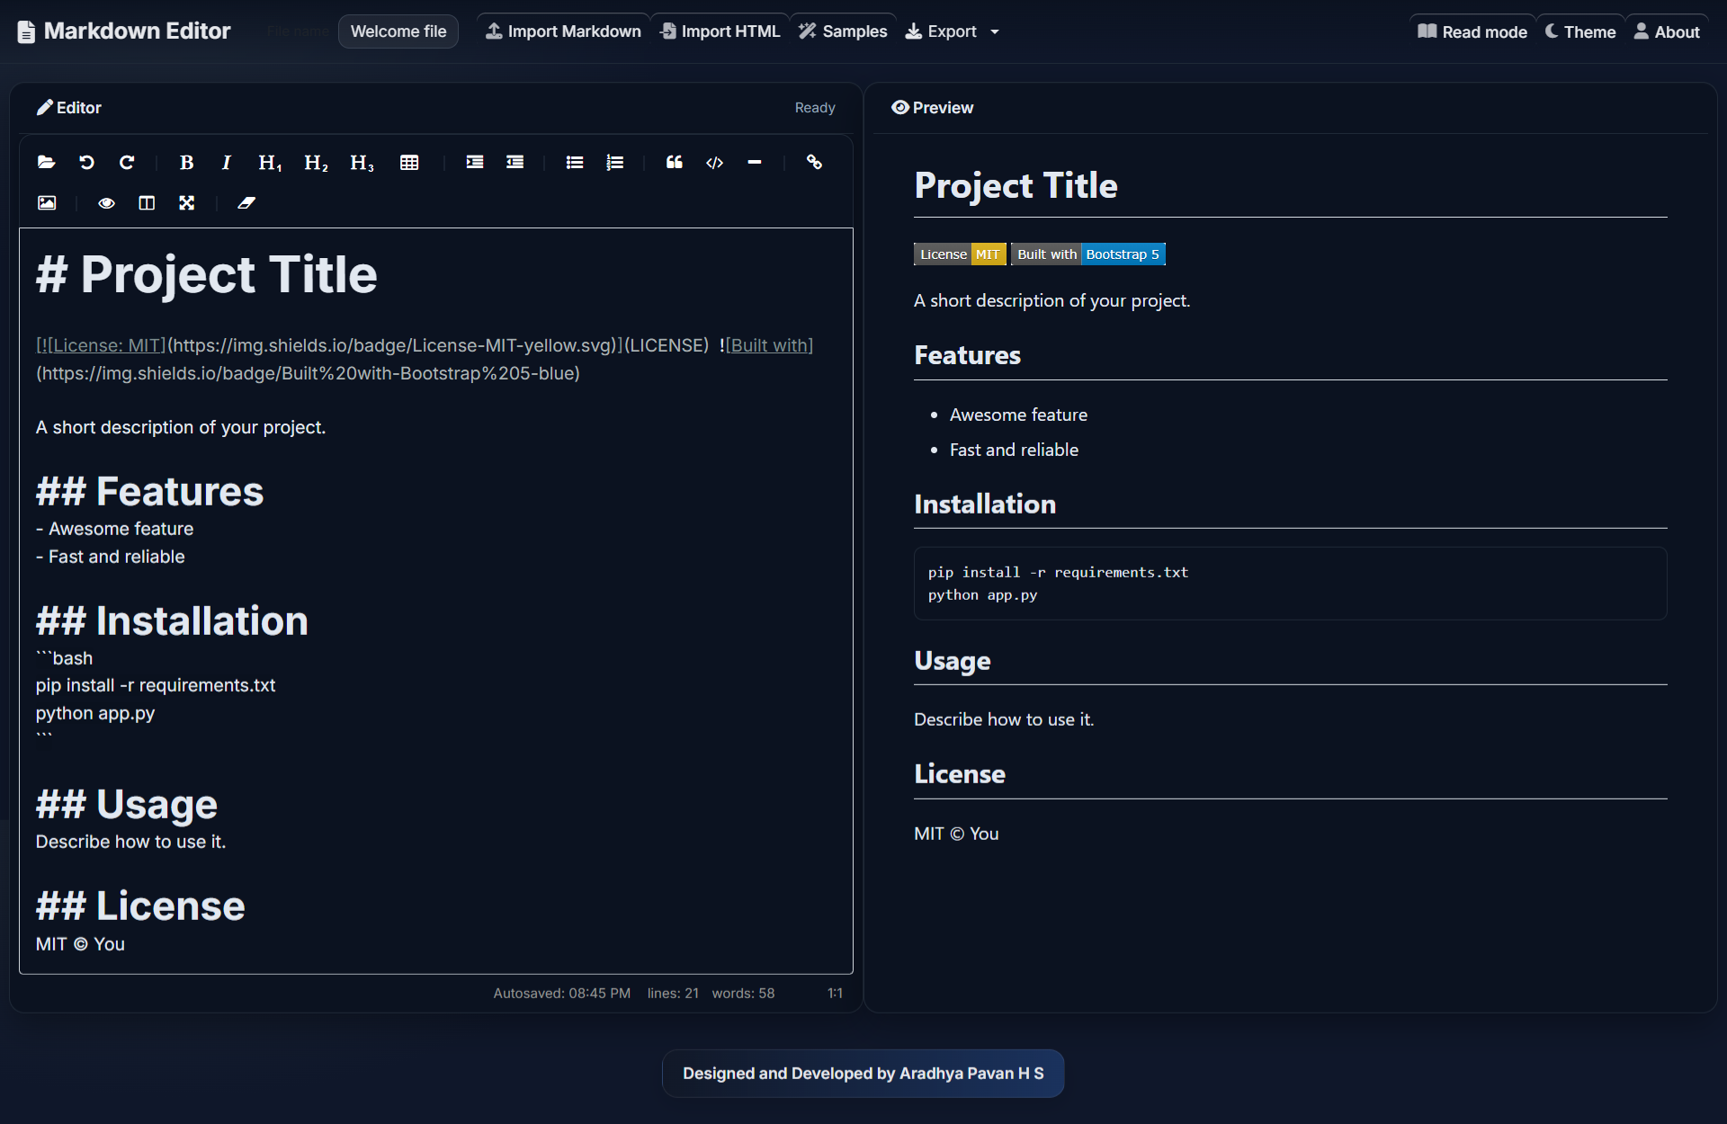Click the 'words: 58' status entry
This screenshot has width=1727, height=1124.
tap(743, 994)
